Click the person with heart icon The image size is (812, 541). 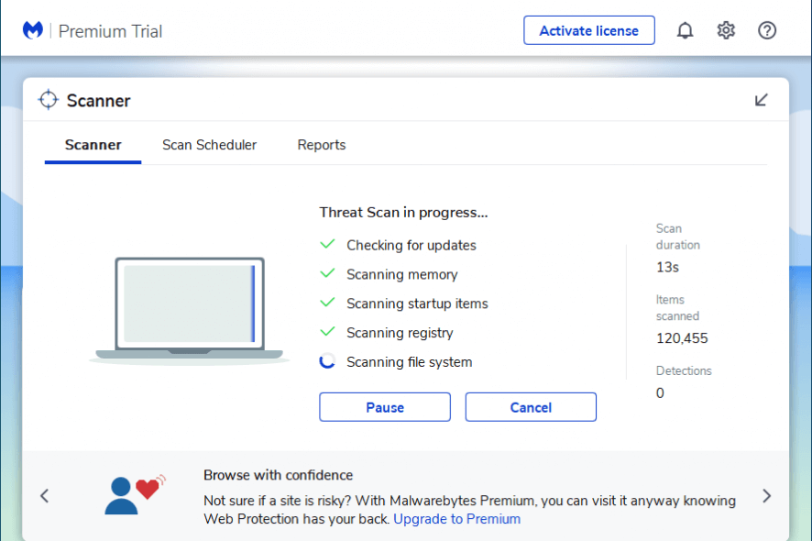click(x=135, y=495)
